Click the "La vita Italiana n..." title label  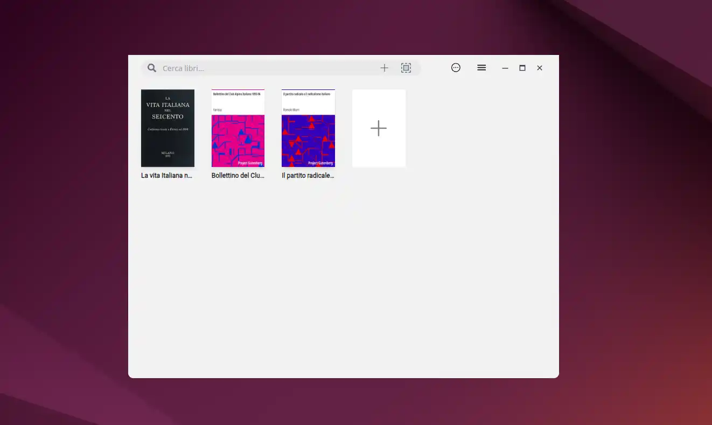pos(167,176)
